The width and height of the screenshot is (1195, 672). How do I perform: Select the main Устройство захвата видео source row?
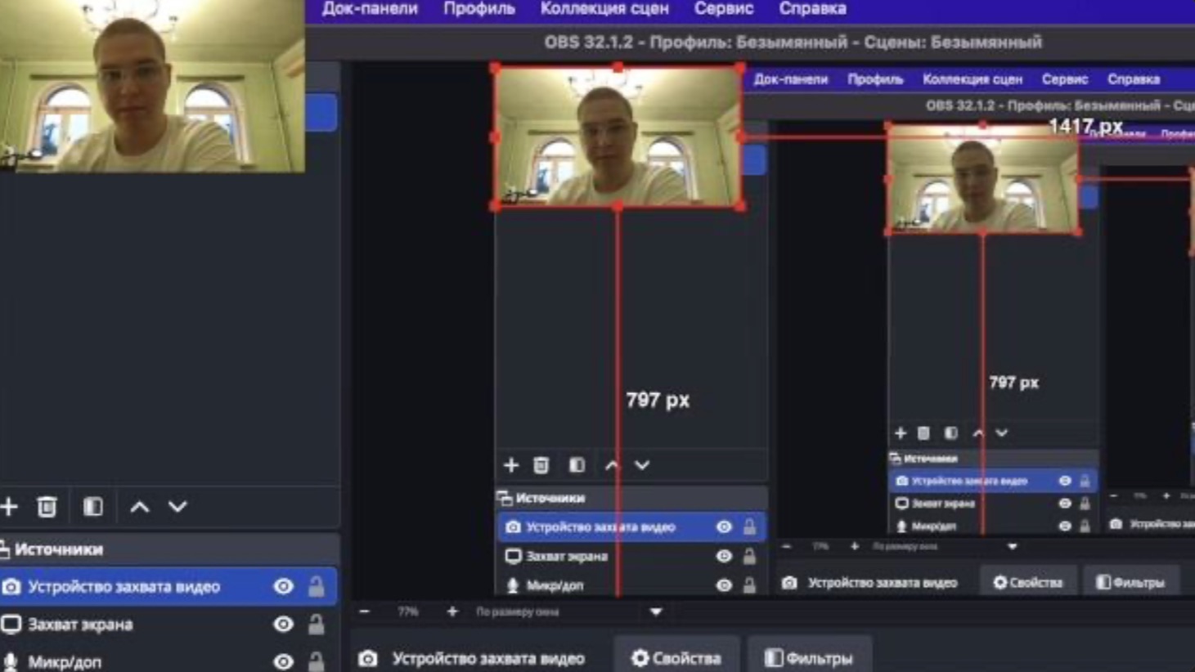click(168, 587)
